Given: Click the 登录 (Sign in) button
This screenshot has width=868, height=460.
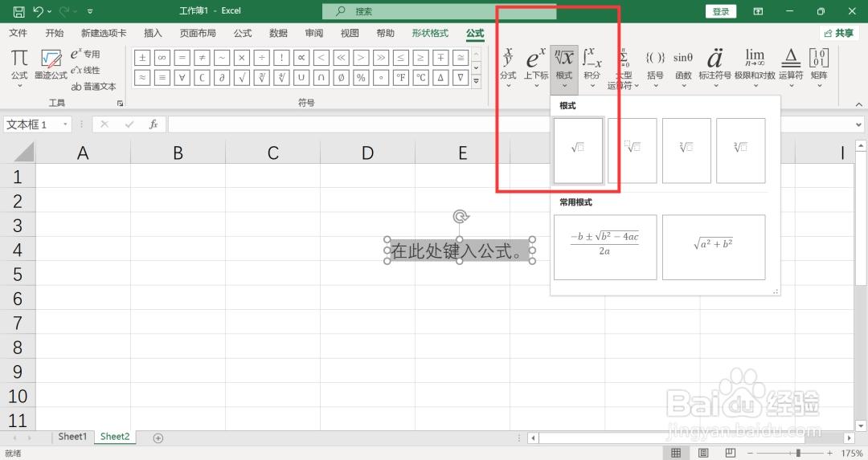Looking at the screenshot, I should pyautogui.click(x=721, y=11).
